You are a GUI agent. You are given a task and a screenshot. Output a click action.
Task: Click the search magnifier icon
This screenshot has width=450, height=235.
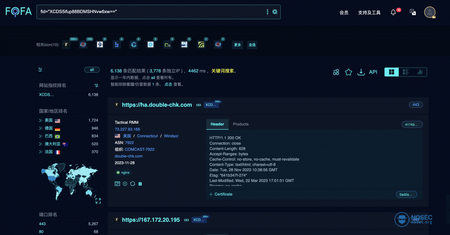click(275, 12)
